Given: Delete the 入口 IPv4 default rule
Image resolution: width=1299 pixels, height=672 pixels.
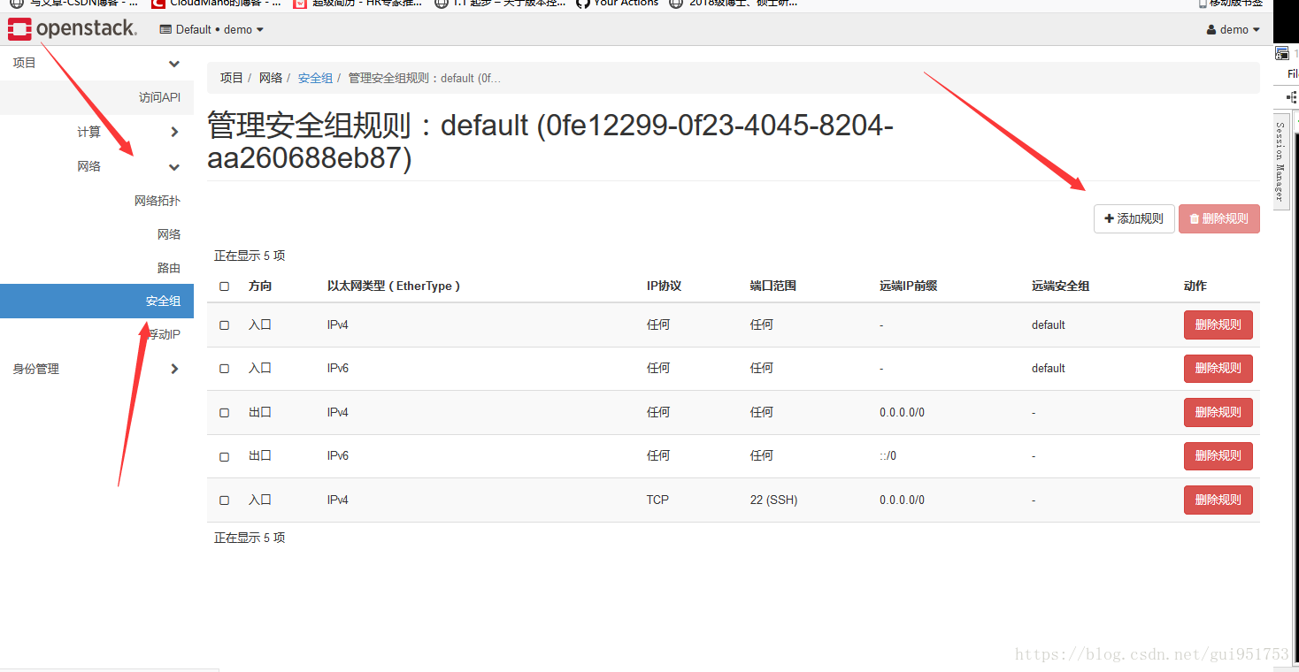Looking at the screenshot, I should 1218,325.
